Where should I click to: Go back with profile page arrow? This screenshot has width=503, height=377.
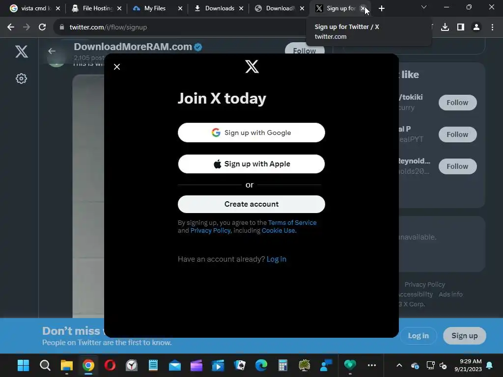point(52,51)
